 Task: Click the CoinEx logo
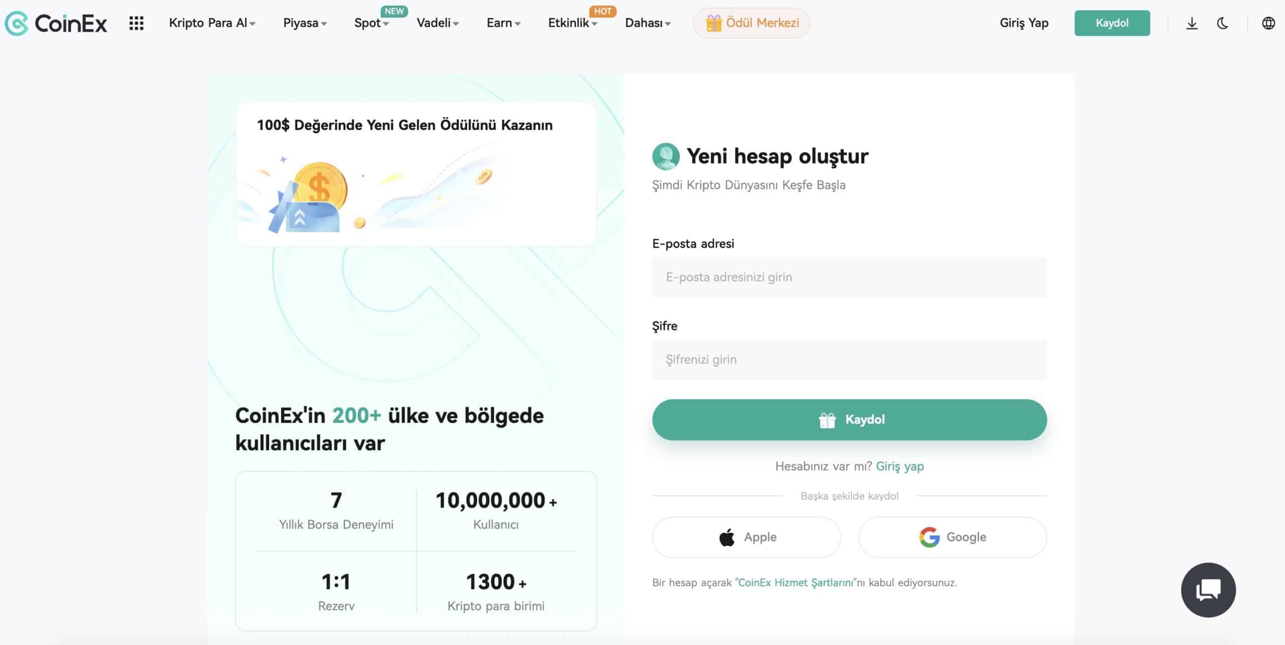pos(57,24)
